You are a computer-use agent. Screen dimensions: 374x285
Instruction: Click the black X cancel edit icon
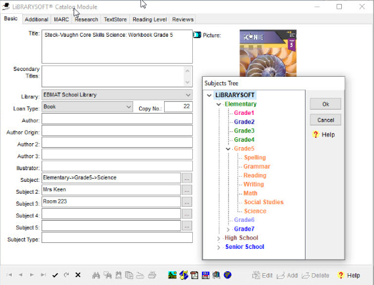tap(78, 275)
